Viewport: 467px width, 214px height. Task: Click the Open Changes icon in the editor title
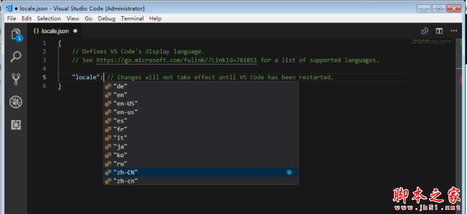[425, 31]
